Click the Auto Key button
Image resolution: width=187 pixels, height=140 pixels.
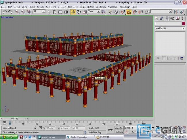tap(119, 128)
